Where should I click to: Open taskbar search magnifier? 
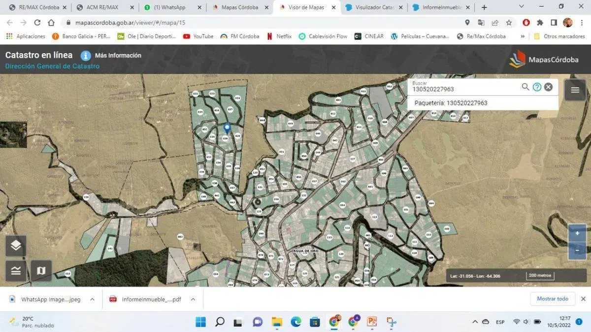point(220,322)
